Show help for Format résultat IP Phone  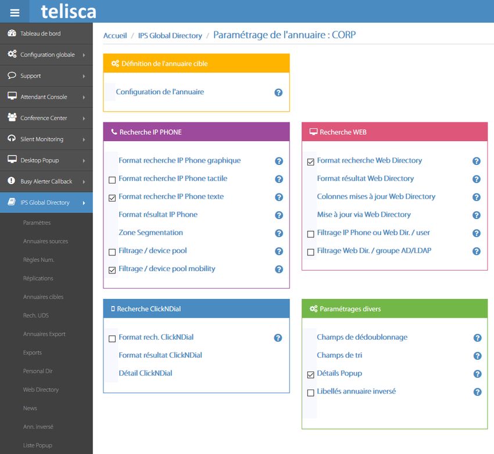[x=278, y=215]
